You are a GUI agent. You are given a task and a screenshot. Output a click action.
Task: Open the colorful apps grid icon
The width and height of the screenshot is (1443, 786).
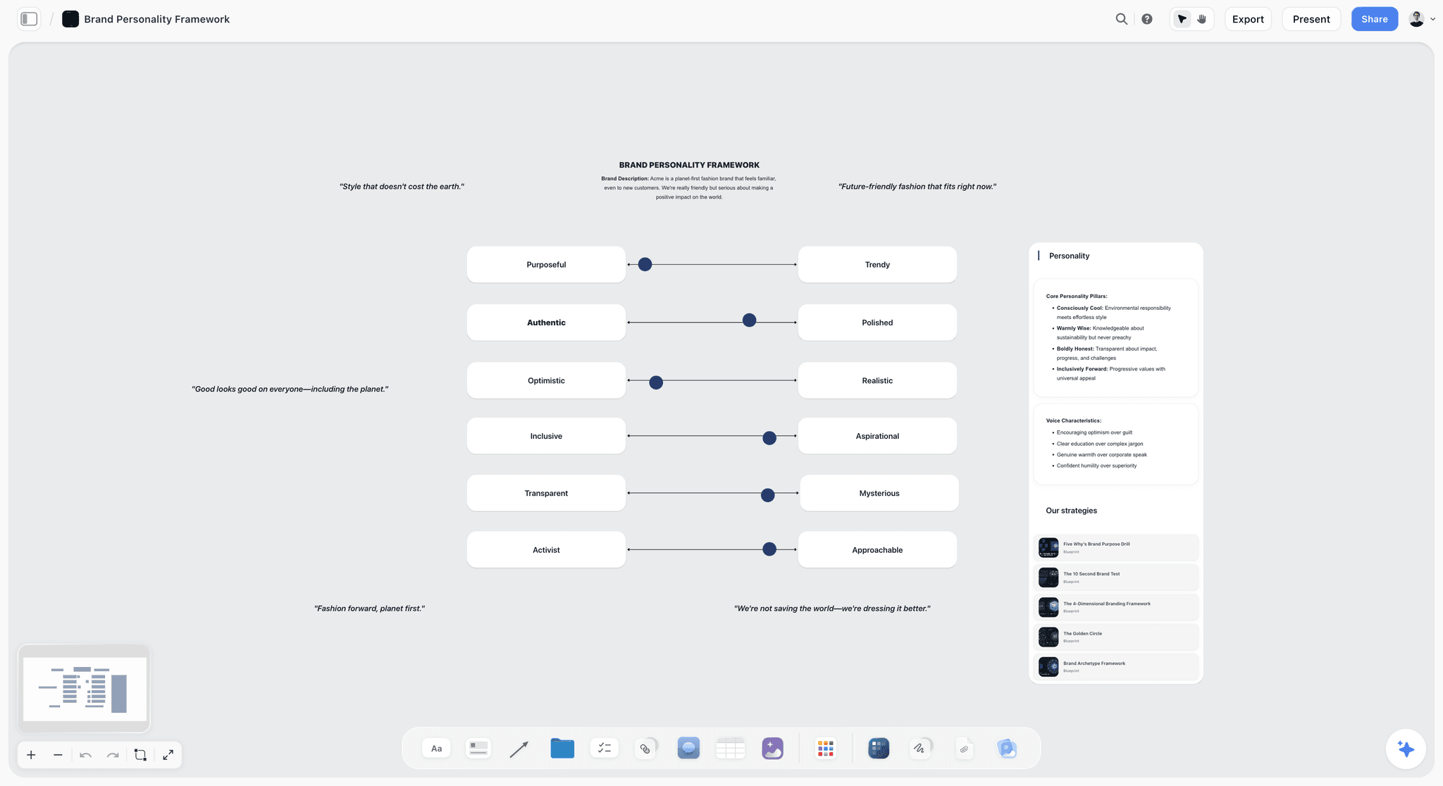pyautogui.click(x=825, y=748)
